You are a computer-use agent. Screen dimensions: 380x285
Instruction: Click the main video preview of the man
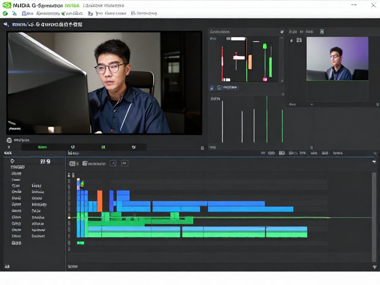point(104,83)
